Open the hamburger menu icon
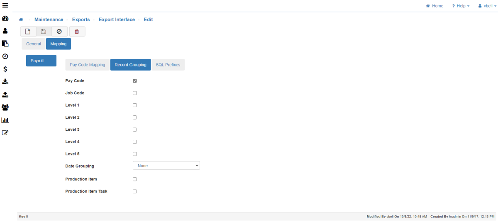Viewport: 498px width, 222px height. click(x=5, y=5)
